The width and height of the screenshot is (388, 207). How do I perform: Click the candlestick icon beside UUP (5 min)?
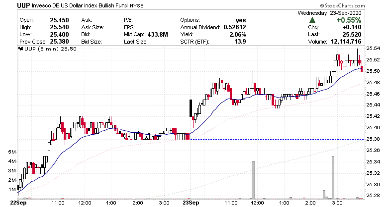pos(21,49)
